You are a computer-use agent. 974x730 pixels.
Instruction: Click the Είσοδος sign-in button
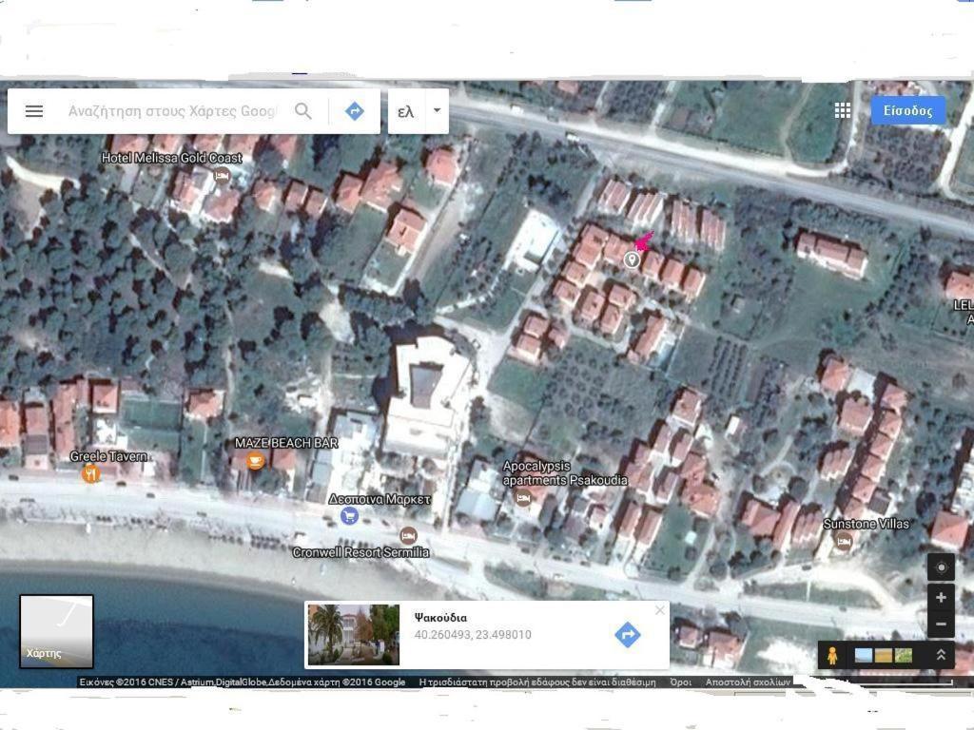[x=908, y=110]
